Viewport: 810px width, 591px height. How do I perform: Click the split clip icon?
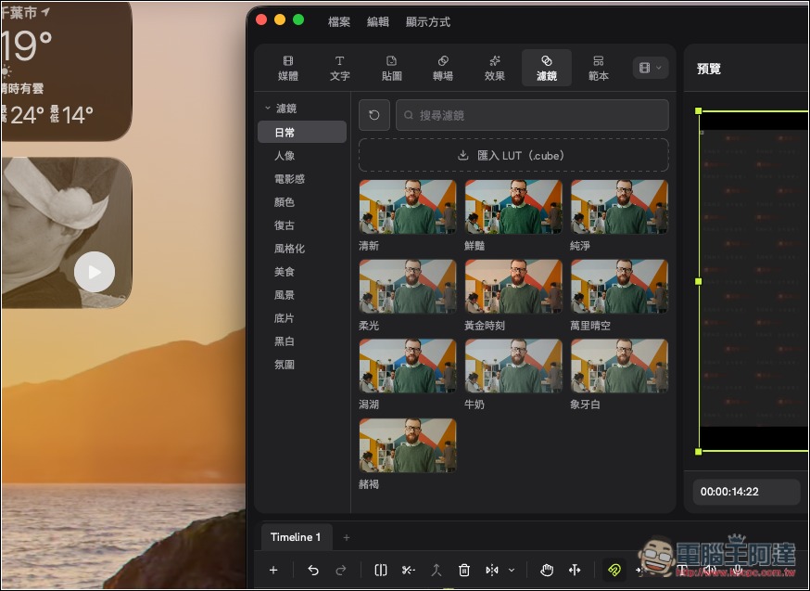point(381,570)
